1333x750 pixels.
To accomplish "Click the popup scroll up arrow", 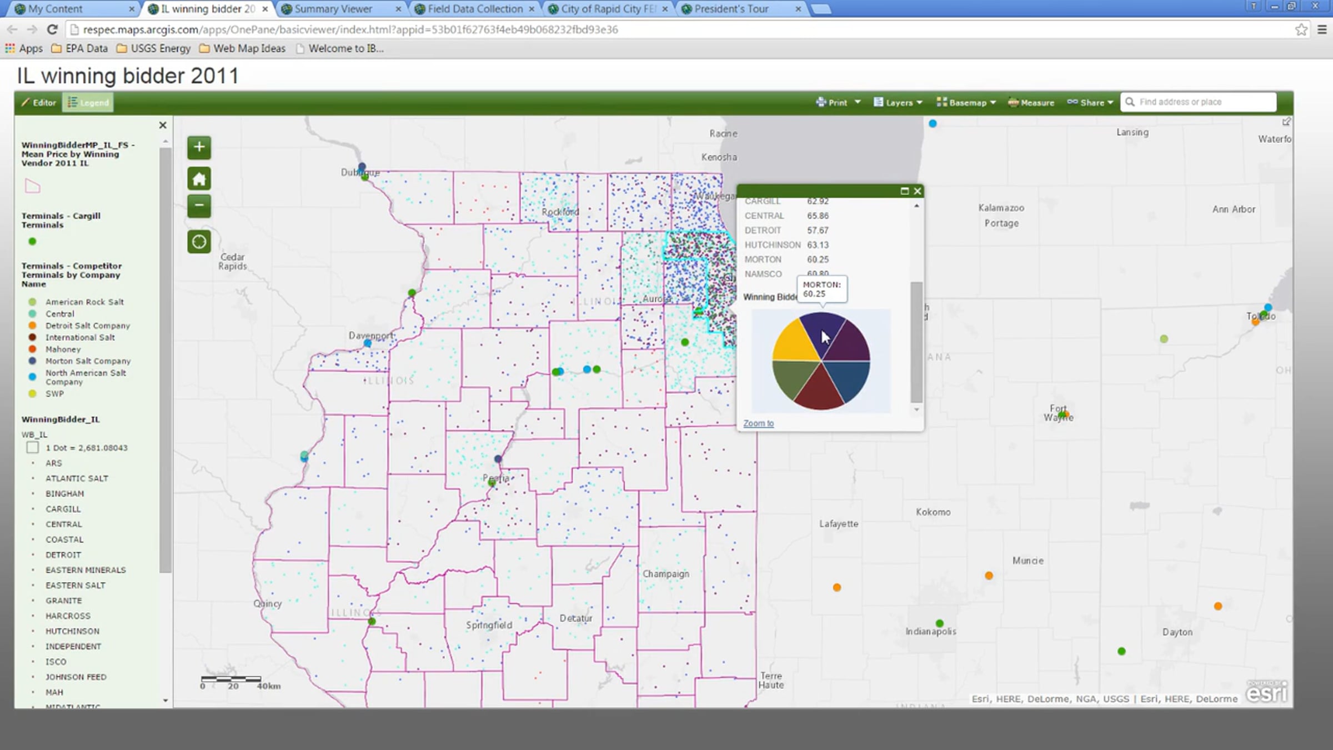I will [916, 206].
